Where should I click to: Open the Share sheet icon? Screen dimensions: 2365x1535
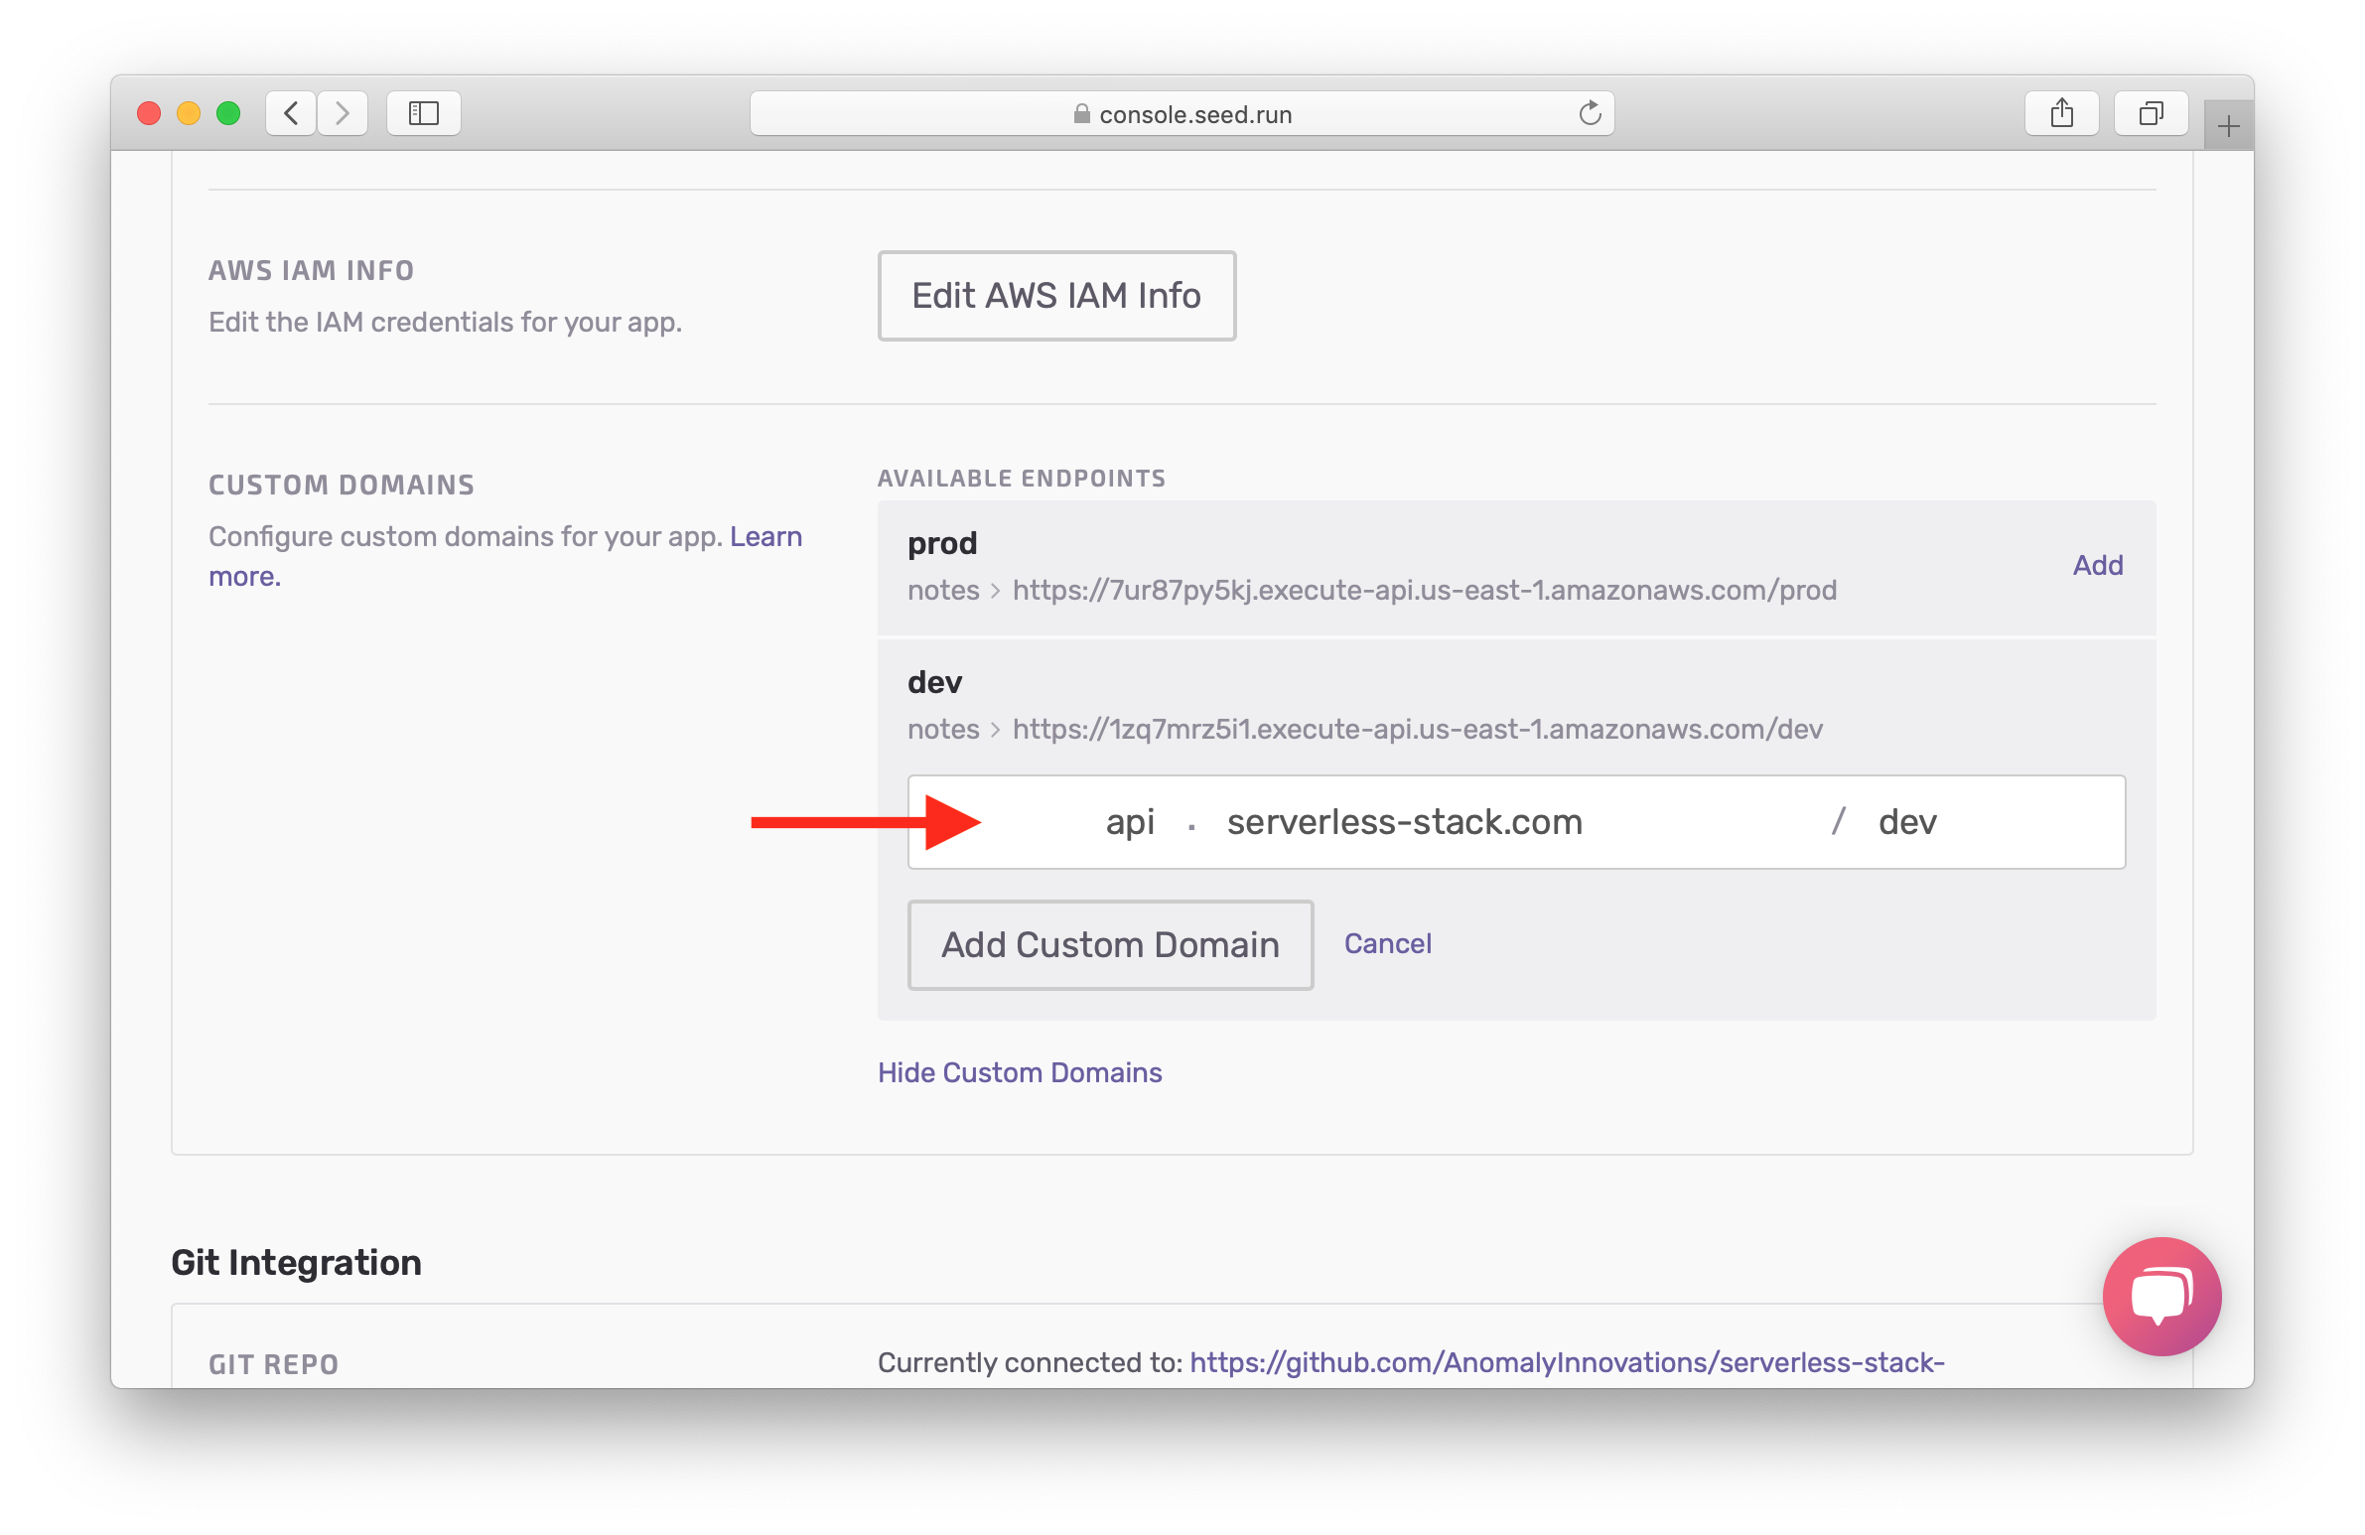coord(2062,113)
